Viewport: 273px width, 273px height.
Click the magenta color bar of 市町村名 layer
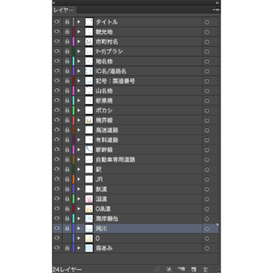74,42
